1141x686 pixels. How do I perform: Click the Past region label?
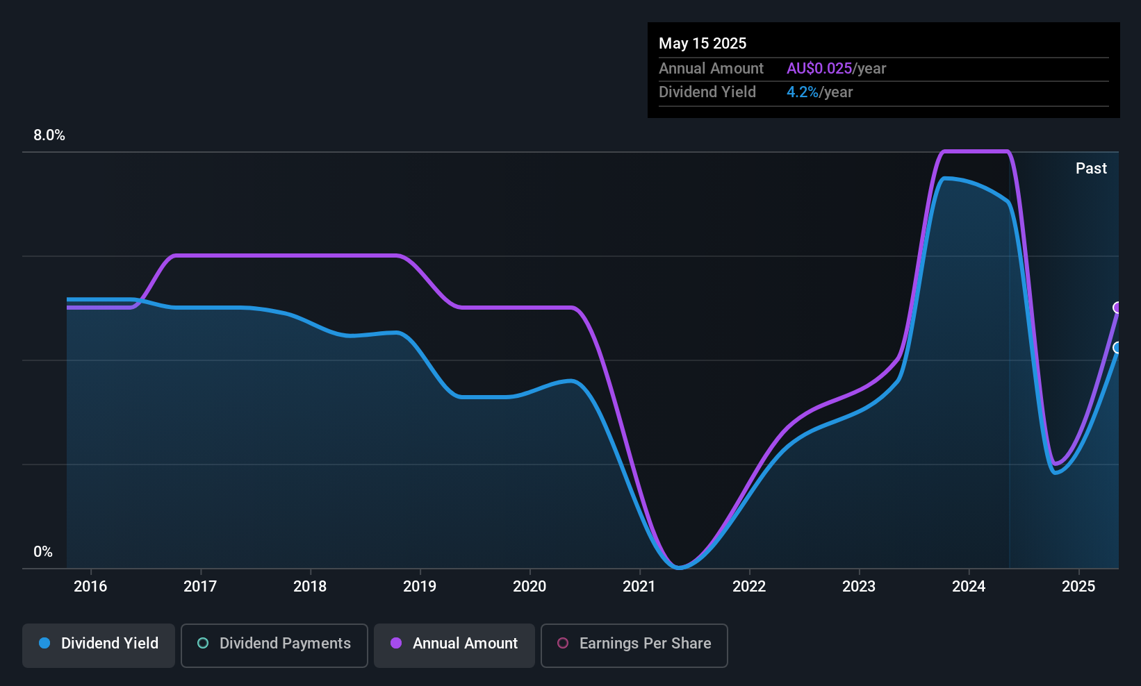point(1091,168)
